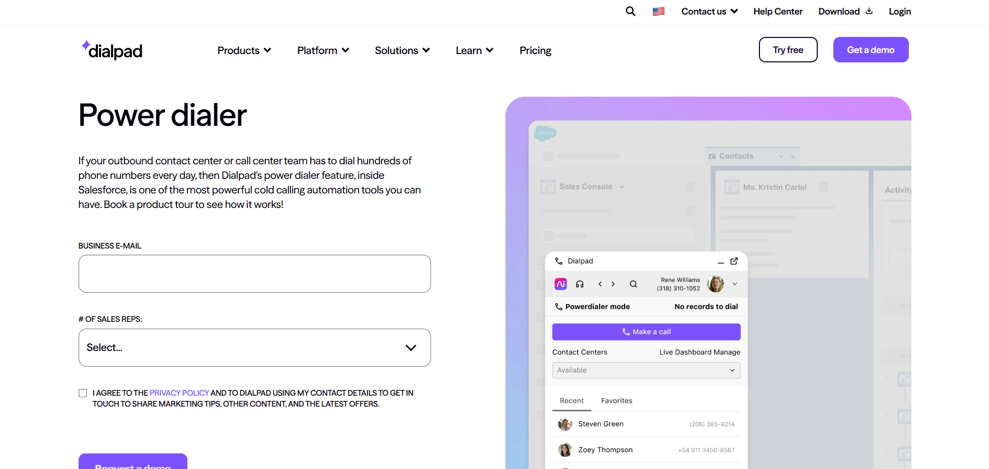Open the Learn menu
This screenshot has width=989, height=469.
[475, 50]
